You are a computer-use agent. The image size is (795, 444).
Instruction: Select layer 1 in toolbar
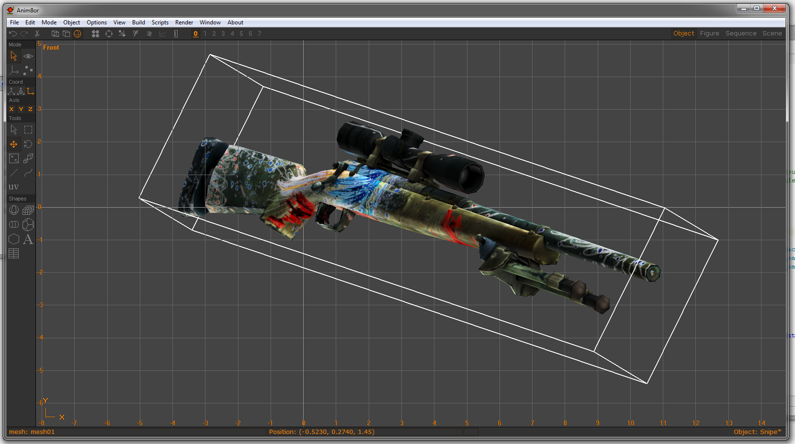(x=205, y=33)
